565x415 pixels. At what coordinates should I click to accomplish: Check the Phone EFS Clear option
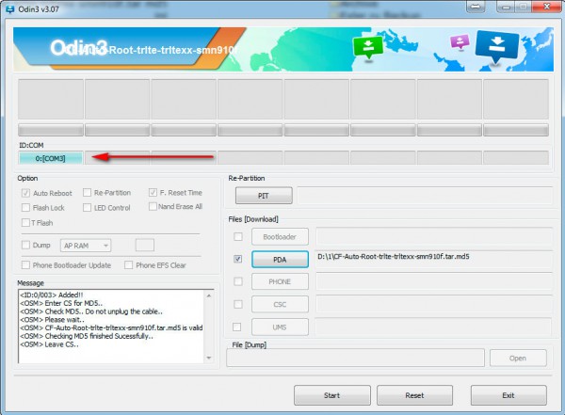128,264
